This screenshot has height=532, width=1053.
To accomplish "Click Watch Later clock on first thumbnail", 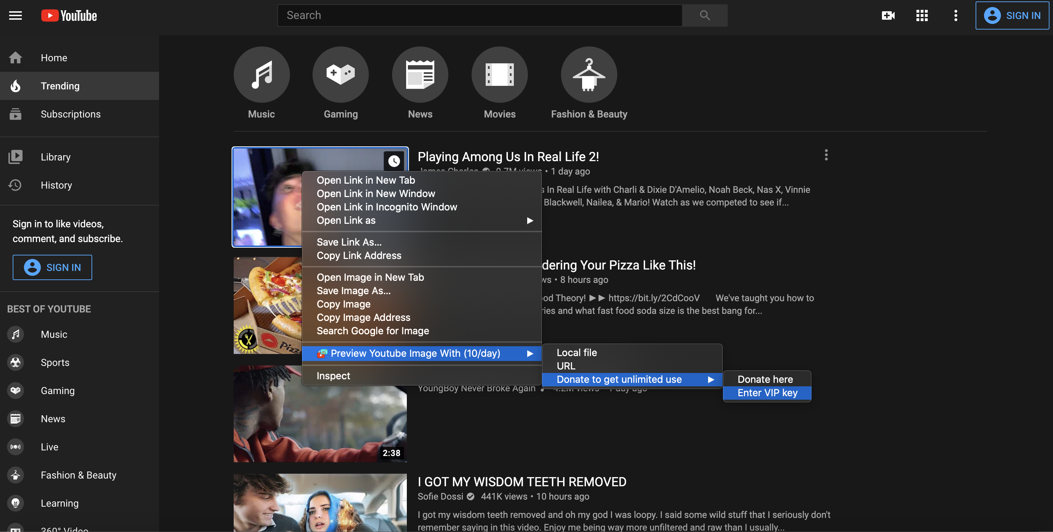I will pos(394,161).
